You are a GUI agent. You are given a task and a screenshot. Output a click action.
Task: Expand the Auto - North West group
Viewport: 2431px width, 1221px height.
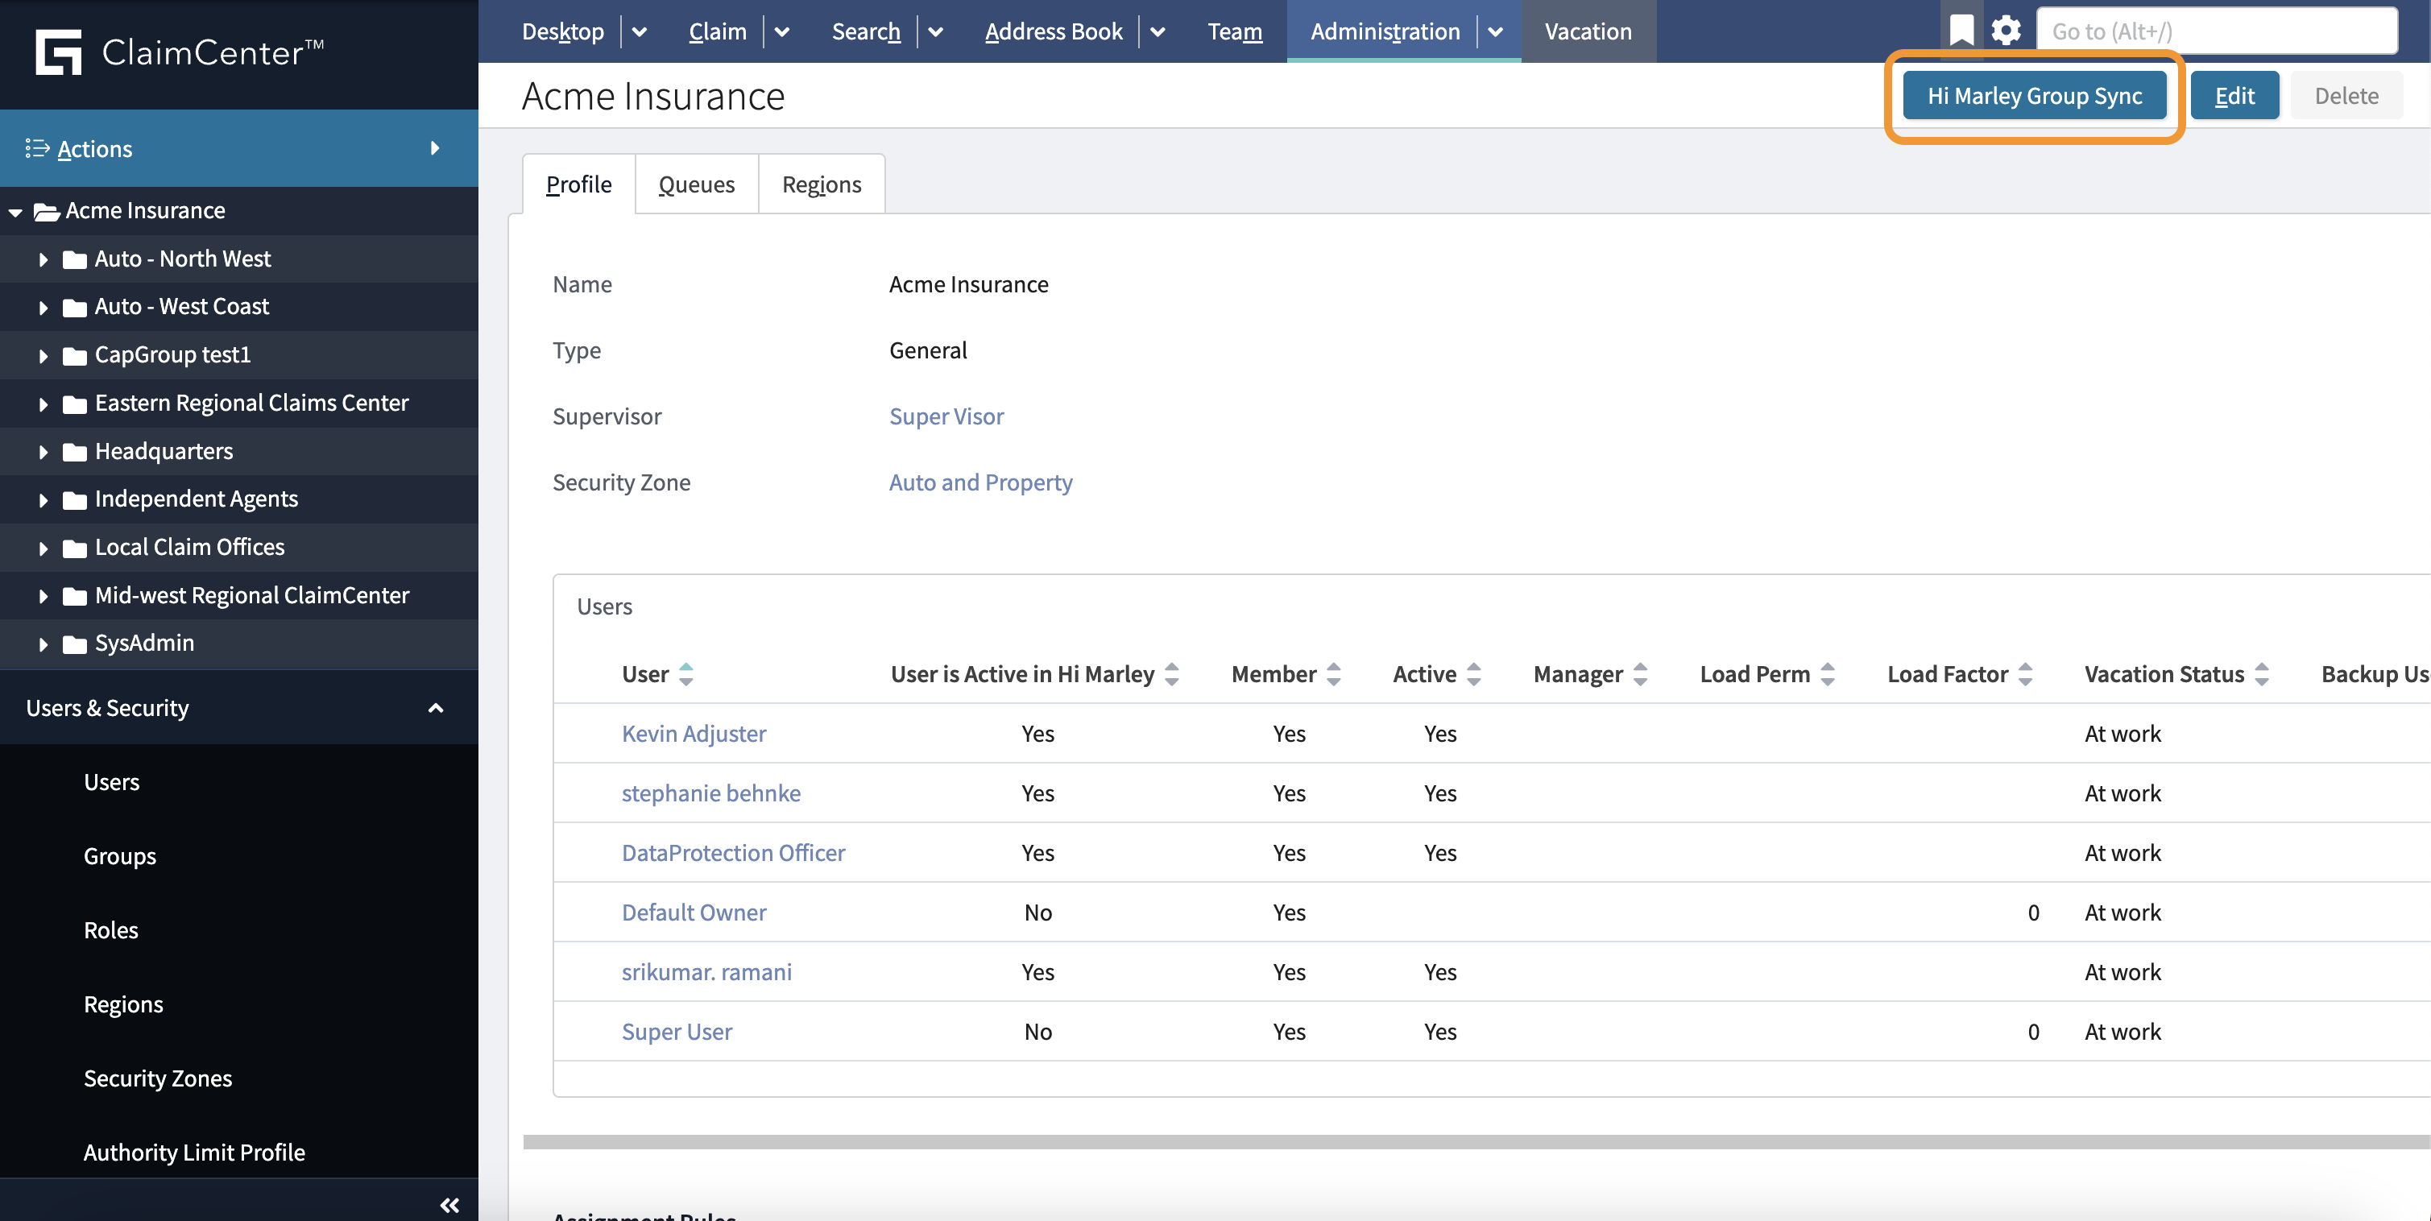(x=43, y=259)
